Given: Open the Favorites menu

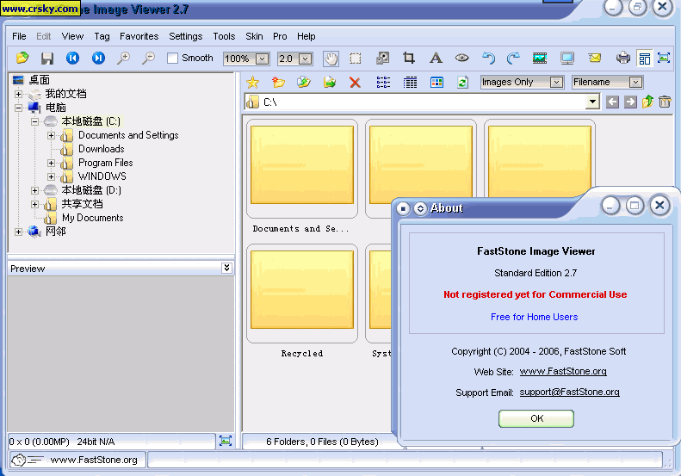Looking at the screenshot, I should [x=139, y=36].
